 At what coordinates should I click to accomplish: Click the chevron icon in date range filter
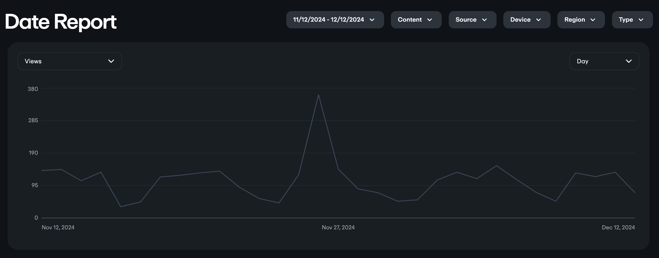pos(372,20)
